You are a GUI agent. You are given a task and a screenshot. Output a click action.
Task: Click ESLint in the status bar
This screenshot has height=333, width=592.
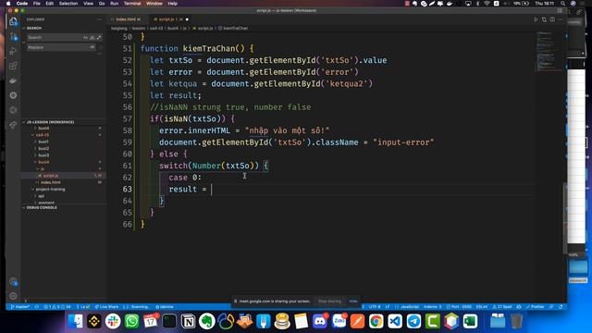click(482, 307)
